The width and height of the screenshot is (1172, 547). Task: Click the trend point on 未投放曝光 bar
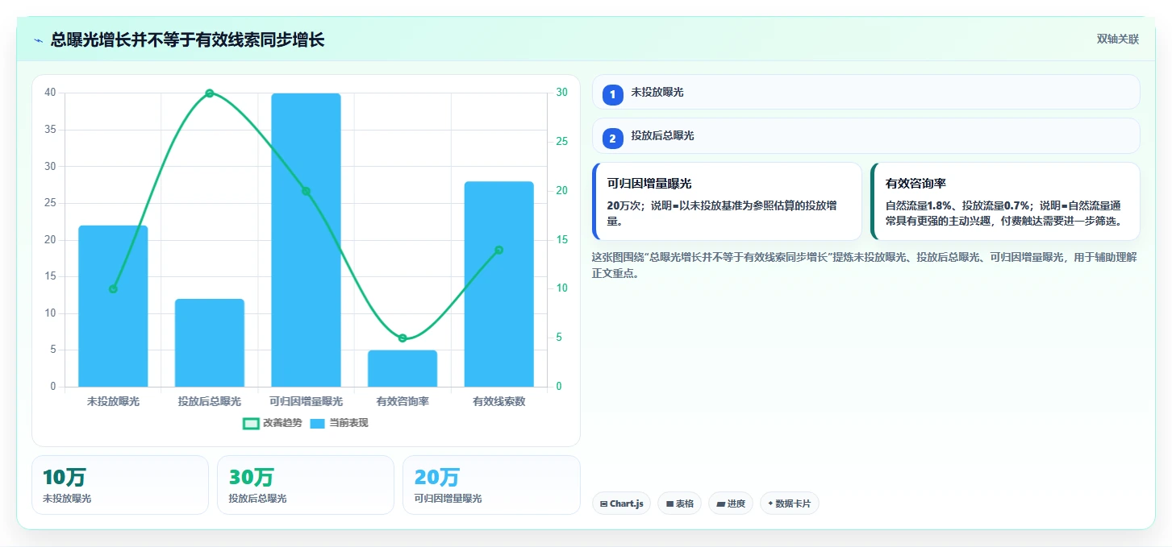[113, 289]
